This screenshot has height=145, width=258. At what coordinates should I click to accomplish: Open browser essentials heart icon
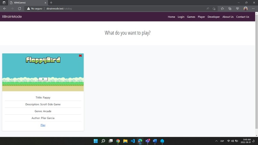pos(238,9)
